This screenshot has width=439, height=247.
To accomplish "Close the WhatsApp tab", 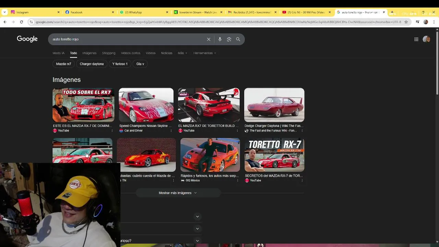I will (167, 12).
